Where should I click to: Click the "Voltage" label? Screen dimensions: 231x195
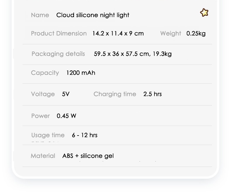click(x=43, y=94)
